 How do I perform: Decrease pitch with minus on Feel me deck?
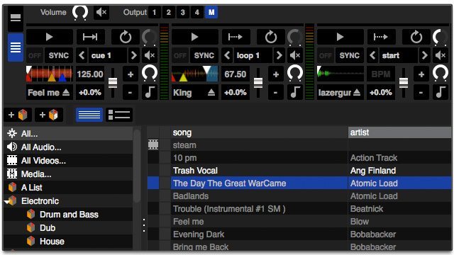(131, 93)
